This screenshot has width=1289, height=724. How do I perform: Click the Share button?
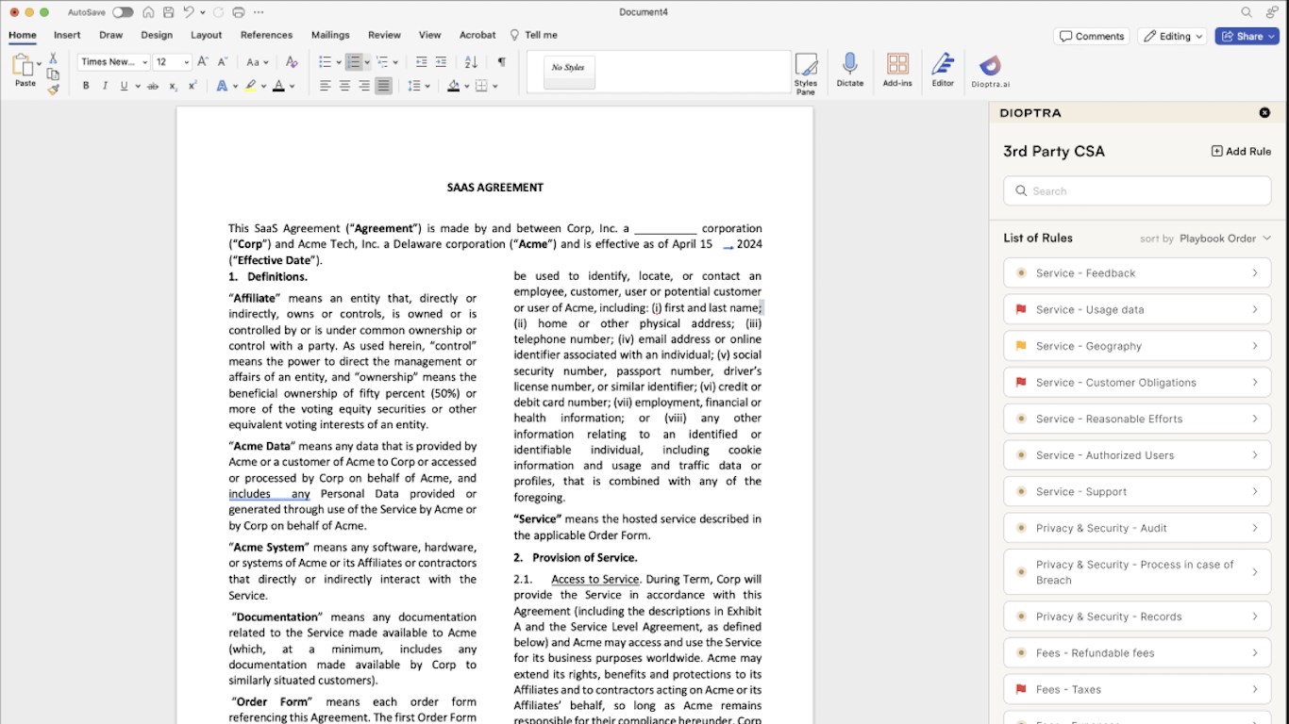1247,36
